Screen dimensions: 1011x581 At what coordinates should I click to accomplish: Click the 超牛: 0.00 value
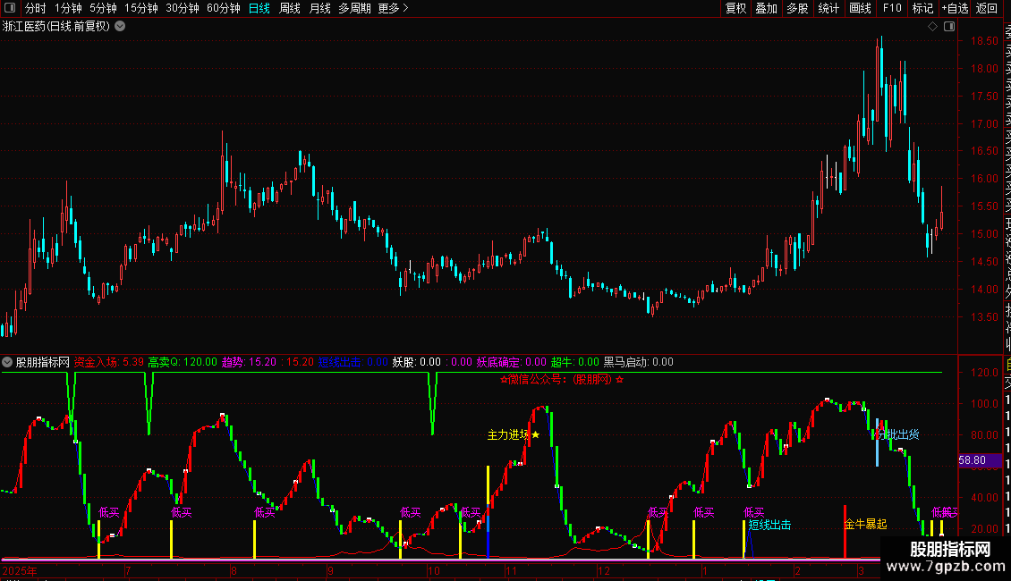pyautogui.click(x=575, y=362)
